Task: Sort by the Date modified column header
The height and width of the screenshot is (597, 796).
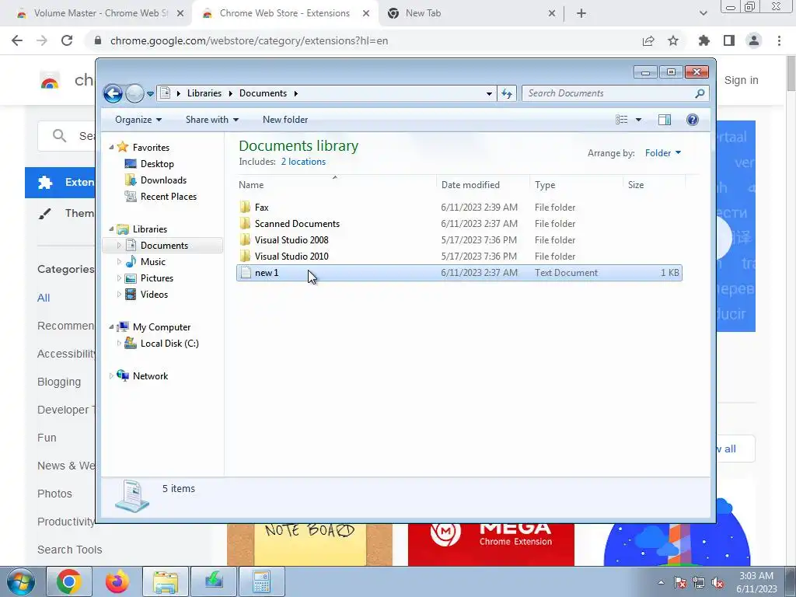Action: [482, 185]
